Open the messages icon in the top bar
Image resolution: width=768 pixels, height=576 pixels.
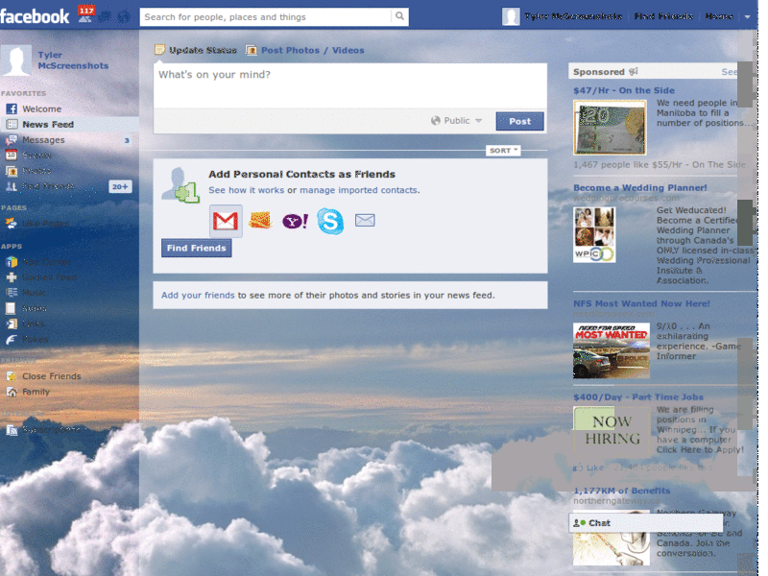105,16
